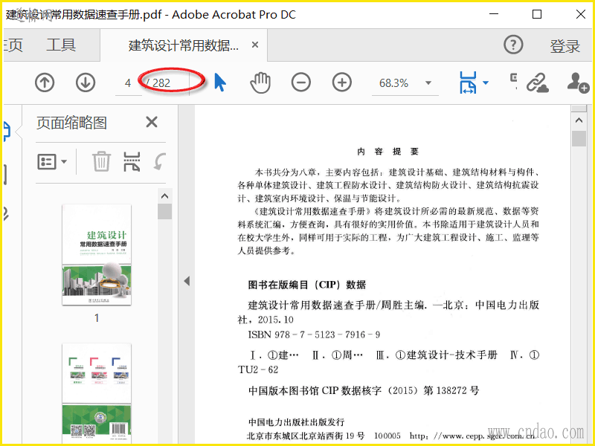The width and height of the screenshot is (595, 446).
Task: Activate the selection arrow tool
Action: [220, 83]
